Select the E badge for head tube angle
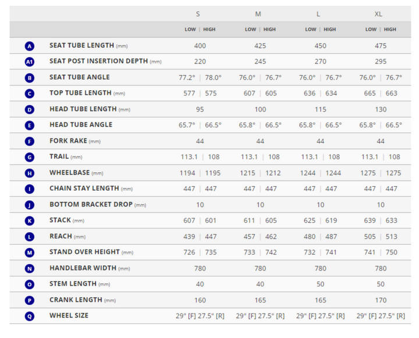Viewport: 419px width, 338px height. coord(30,125)
